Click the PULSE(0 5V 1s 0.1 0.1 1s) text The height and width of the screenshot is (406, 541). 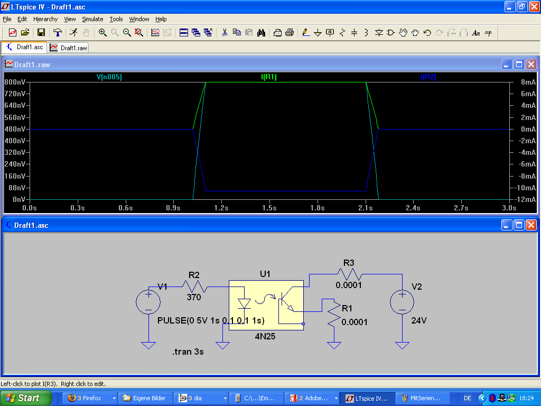pos(211,320)
